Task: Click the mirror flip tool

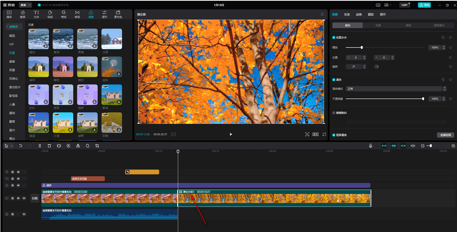Action: [78, 146]
